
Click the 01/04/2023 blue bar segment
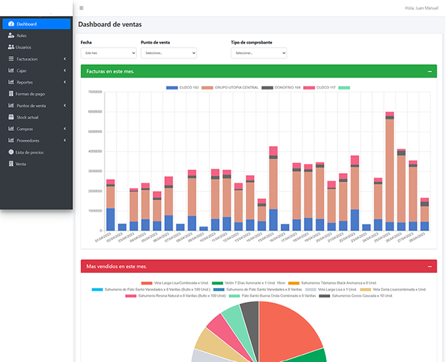click(x=110, y=219)
